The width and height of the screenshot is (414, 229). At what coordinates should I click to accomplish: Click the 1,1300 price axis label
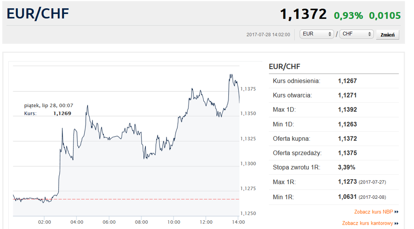tap(248, 163)
